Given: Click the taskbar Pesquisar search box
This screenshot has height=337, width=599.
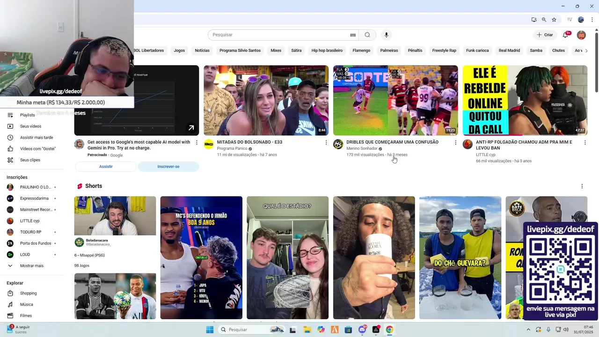Looking at the screenshot, I should tap(252, 330).
